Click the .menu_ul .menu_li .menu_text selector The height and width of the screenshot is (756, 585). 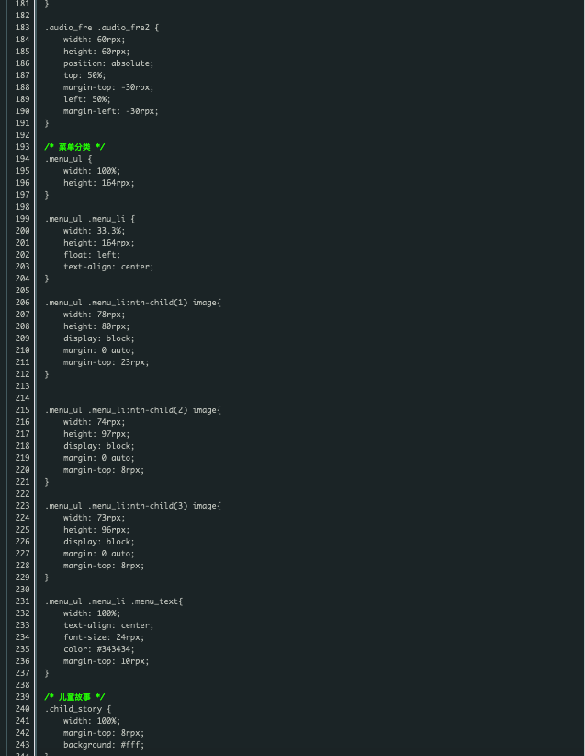click(113, 601)
